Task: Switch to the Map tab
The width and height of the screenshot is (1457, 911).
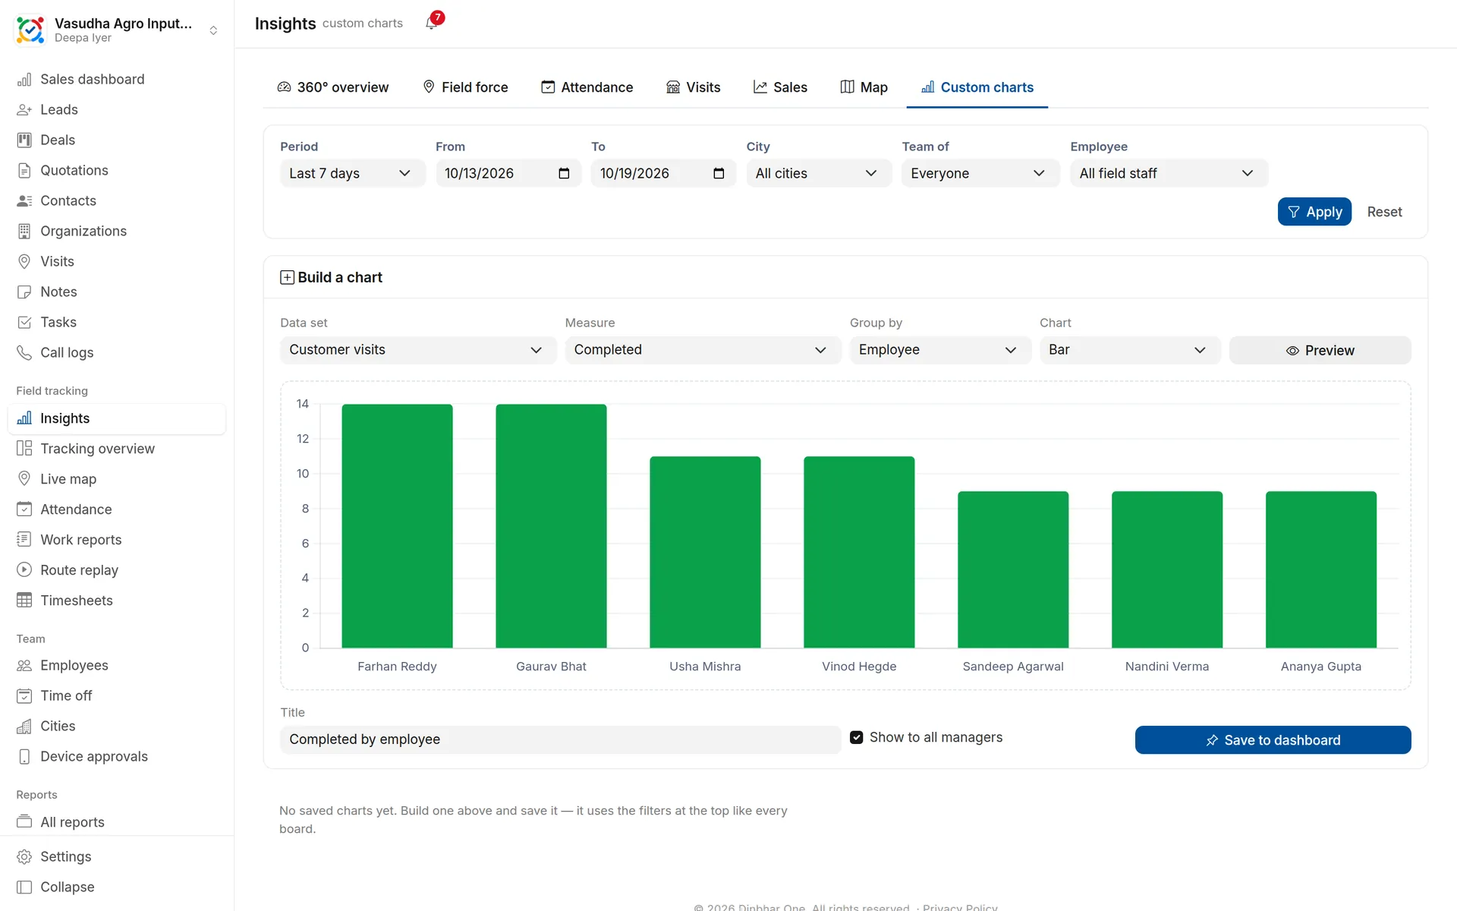Action: 864,87
